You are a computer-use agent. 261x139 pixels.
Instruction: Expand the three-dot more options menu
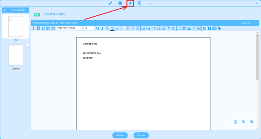coord(149,3)
